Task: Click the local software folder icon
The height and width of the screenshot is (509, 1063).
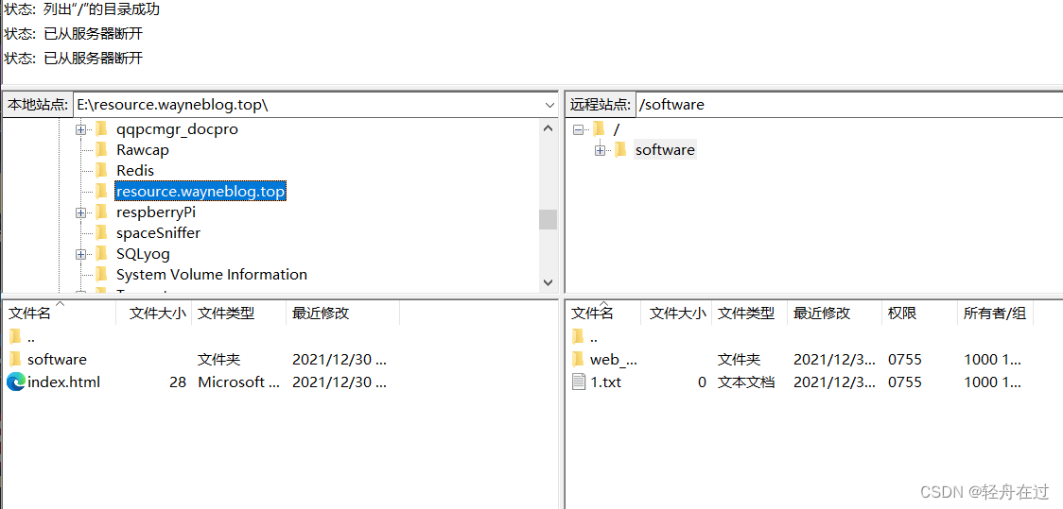Action: [15, 360]
